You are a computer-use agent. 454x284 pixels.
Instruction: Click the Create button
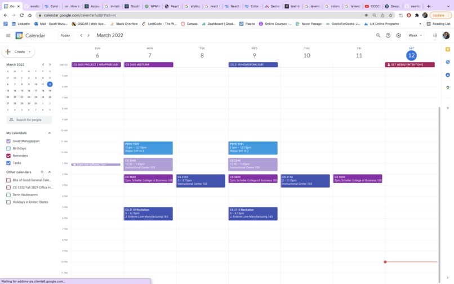18,52
